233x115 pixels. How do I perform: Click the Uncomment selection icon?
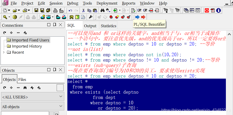tap(157, 10)
